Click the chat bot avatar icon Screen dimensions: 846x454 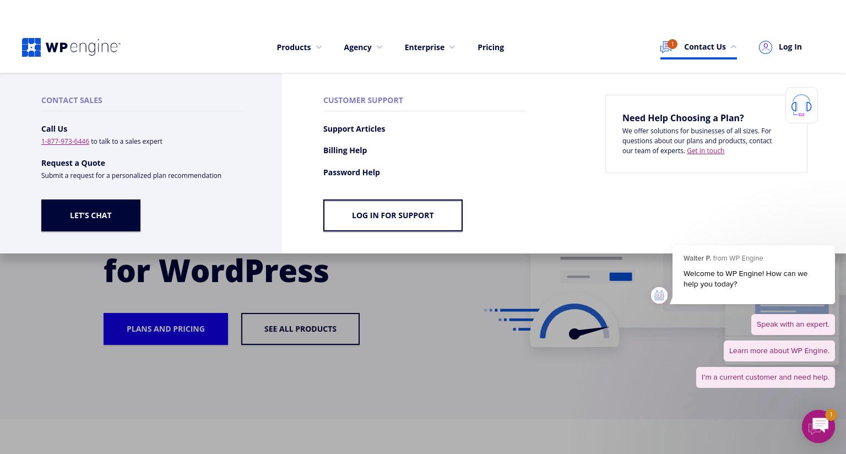pyautogui.click(x=659, y=295)
